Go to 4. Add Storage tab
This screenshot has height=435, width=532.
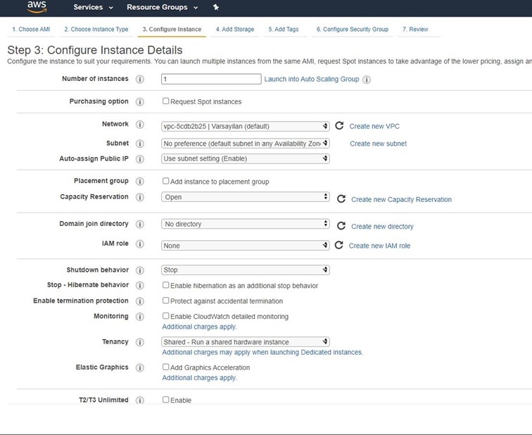coord(235,30)
